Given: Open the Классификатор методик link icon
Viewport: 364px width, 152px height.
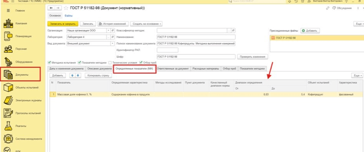Looking at the screenshot, I should click(233, 30).
